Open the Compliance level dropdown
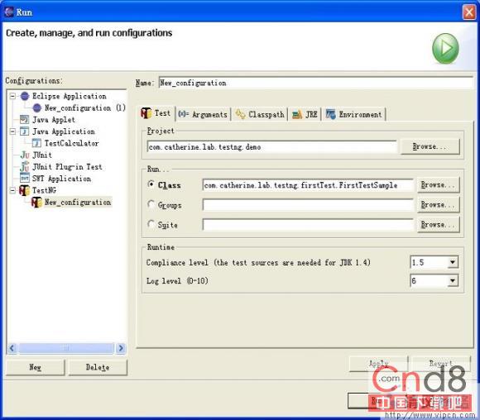Viewport: 480px width, 420px height. click(453, 262)
